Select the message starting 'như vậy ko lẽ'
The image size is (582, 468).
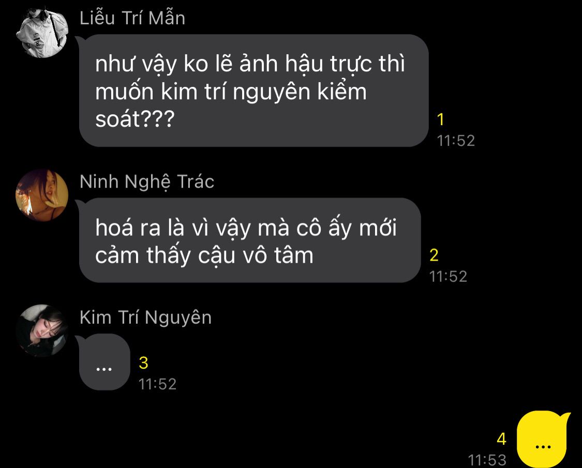pos(254,90)
